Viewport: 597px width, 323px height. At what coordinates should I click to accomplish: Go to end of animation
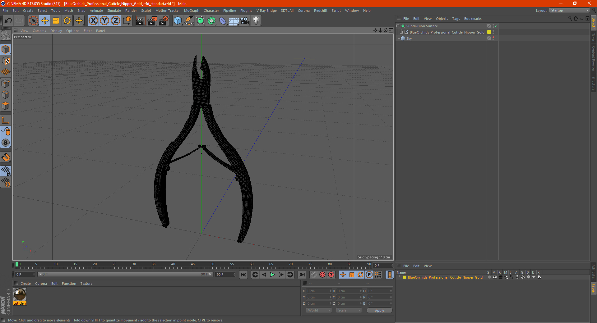[302, 275]
